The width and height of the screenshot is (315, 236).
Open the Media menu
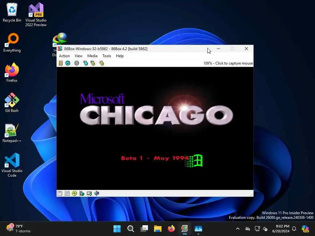[x=92, y=56]
